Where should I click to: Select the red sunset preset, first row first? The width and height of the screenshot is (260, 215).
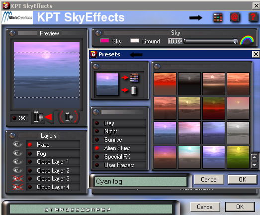(x=165, y=84)
